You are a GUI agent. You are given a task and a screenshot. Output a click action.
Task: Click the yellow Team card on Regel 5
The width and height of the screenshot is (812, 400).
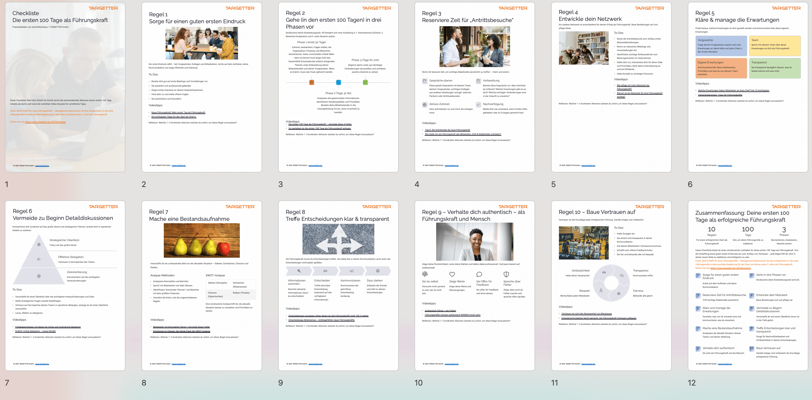(775, 46)
